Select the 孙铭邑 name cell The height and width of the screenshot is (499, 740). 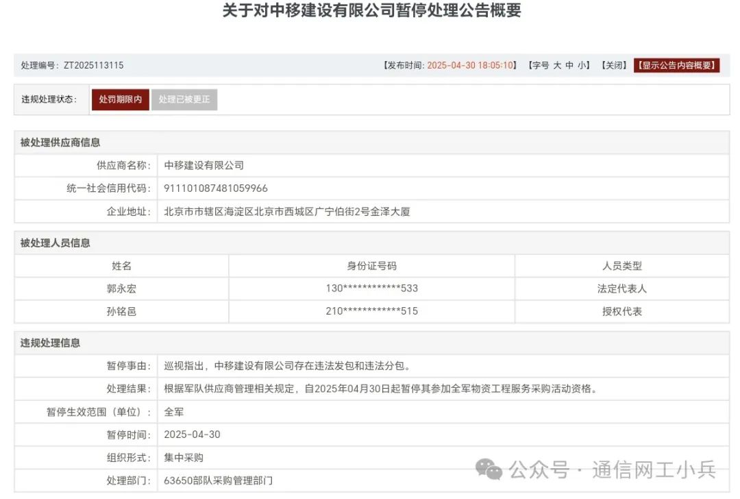(121, 311)
